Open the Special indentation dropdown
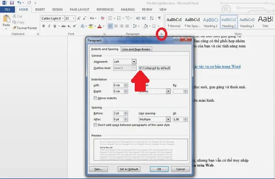The image size is (275, 179). click(168, 91)
